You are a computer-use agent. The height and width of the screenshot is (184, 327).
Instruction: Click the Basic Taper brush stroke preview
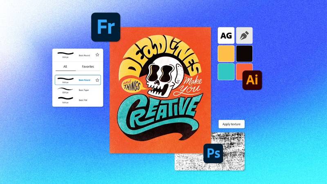coord(65,89)
